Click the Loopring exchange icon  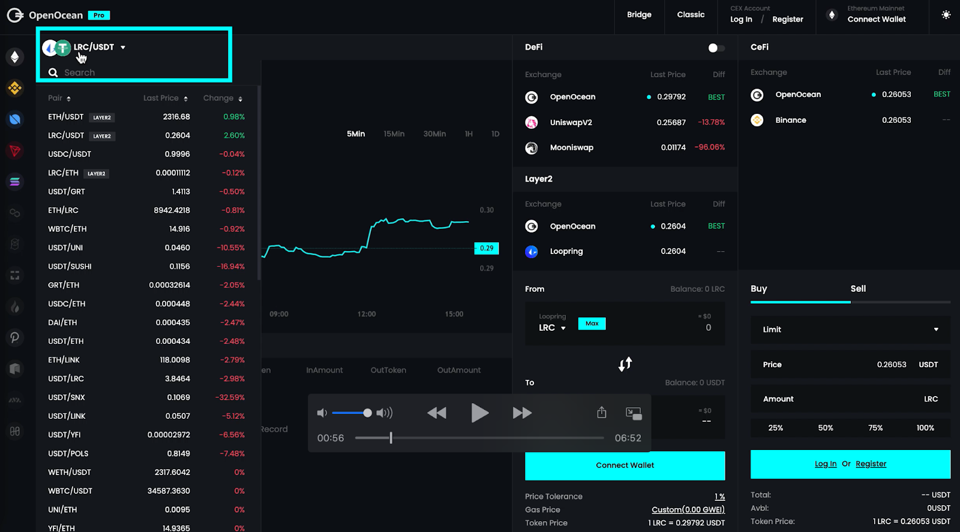[532, 252]
